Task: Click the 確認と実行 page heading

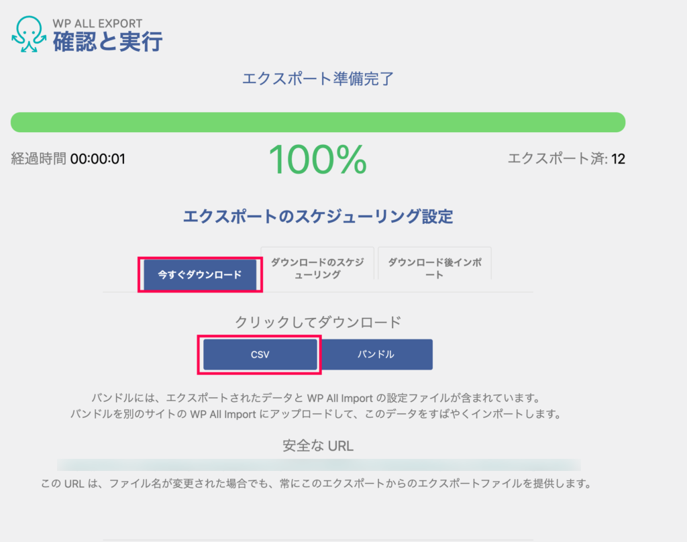Action: (107, 42)
